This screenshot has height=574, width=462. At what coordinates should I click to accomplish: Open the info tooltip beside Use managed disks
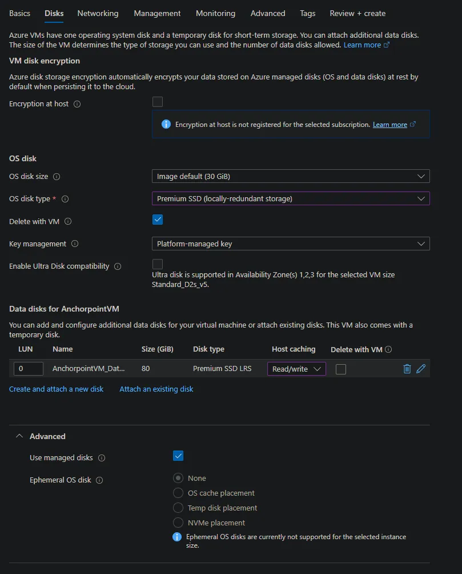click(x=102, y=457)
